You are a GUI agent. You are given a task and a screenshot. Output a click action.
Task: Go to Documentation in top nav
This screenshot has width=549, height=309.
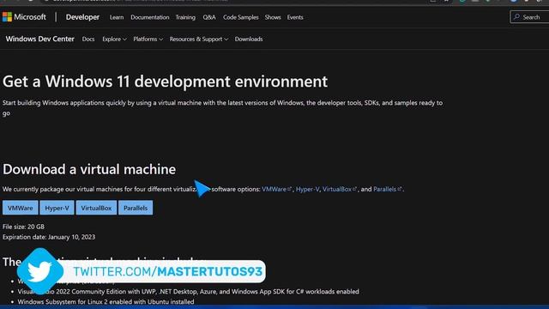[150, 17]
